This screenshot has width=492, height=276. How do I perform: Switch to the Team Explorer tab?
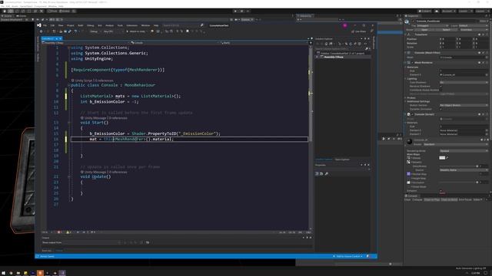click(342, 159)
